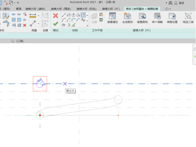Click the 查看属性 button
Screen dimensions: 196x147
click(x=113, y=18)
